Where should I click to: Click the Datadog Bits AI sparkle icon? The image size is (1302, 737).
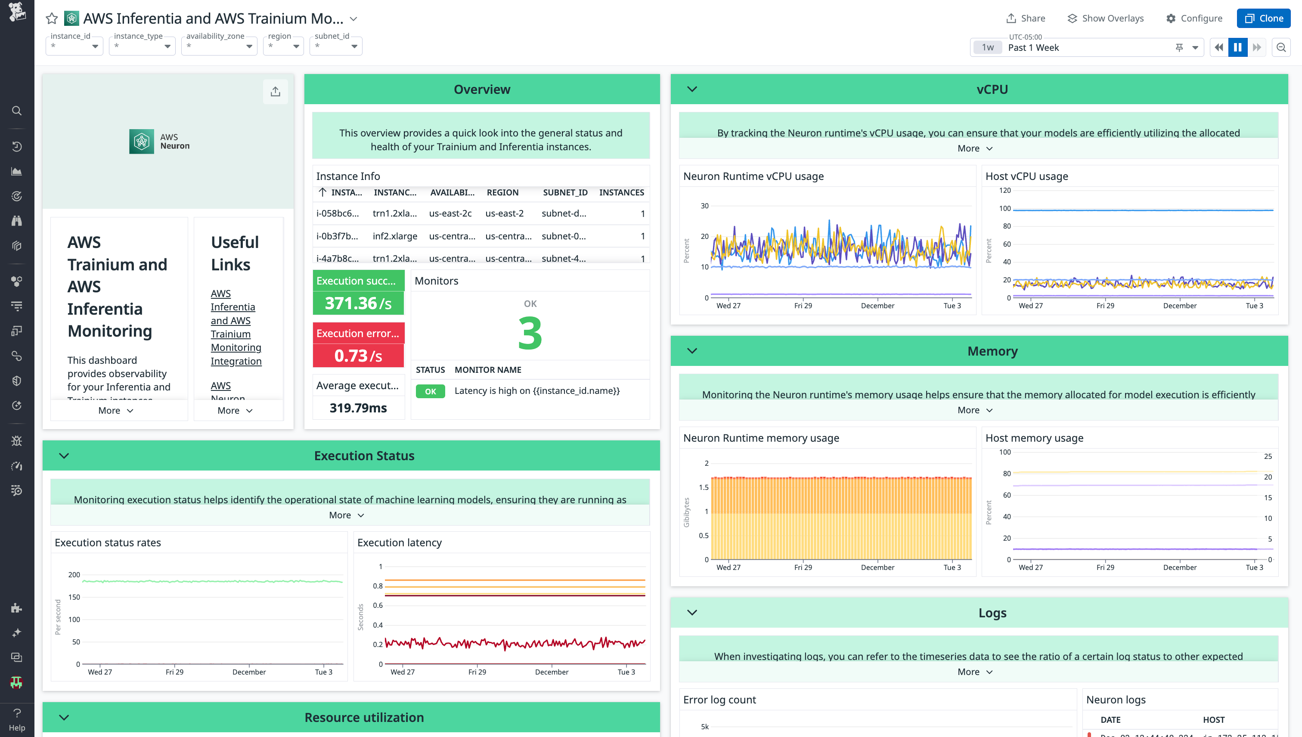(17, 632)
